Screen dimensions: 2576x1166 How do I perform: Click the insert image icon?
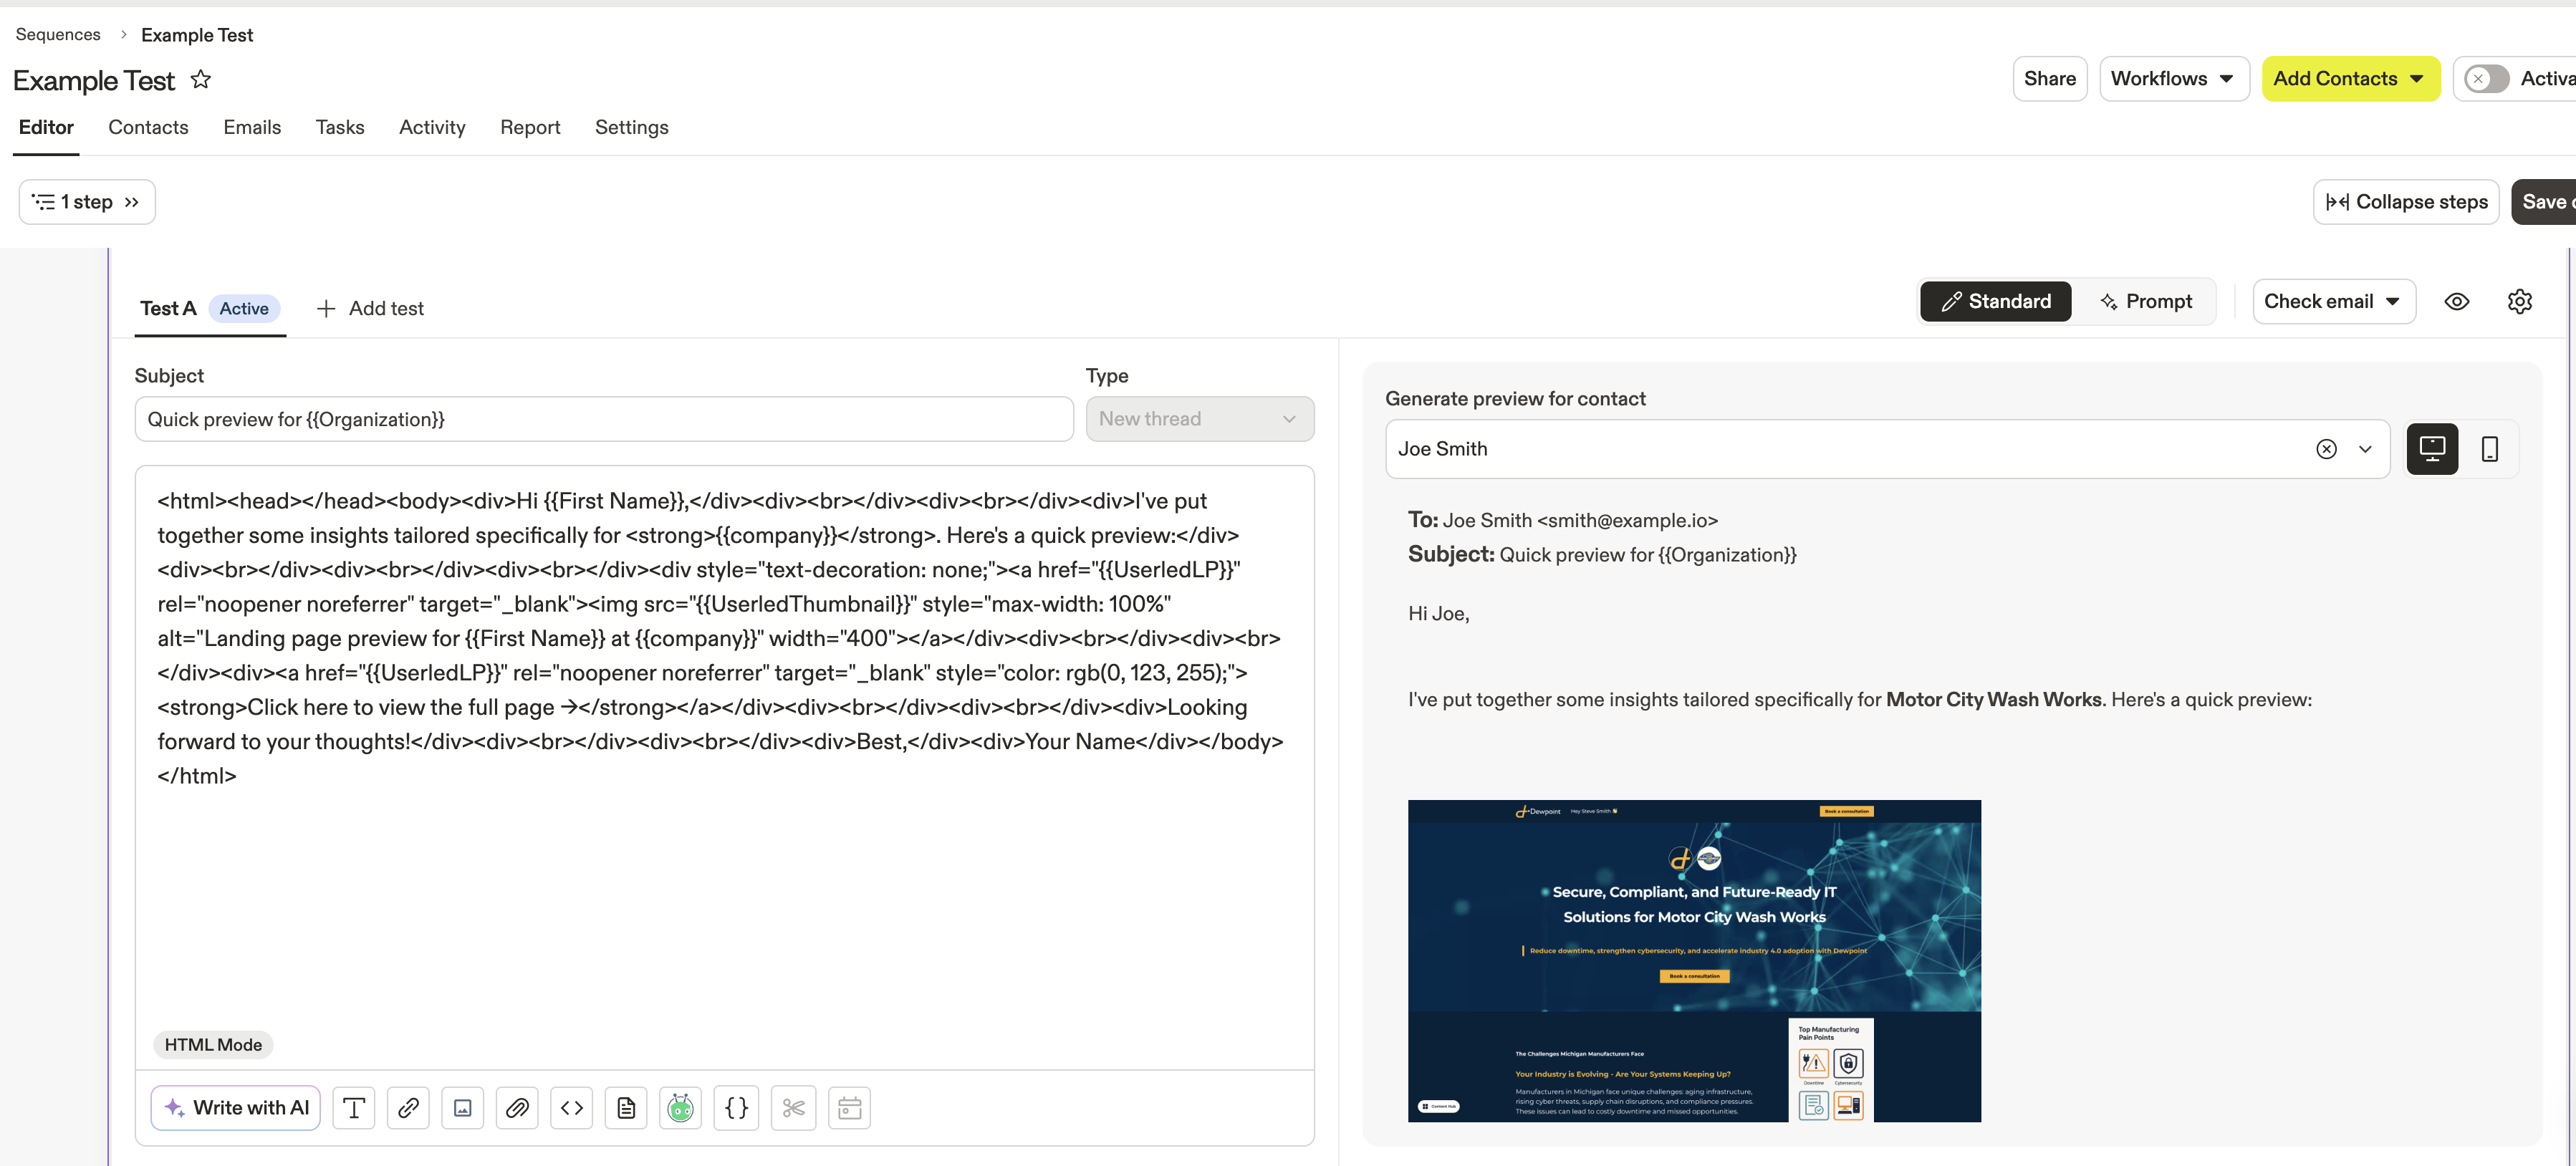462,1108
